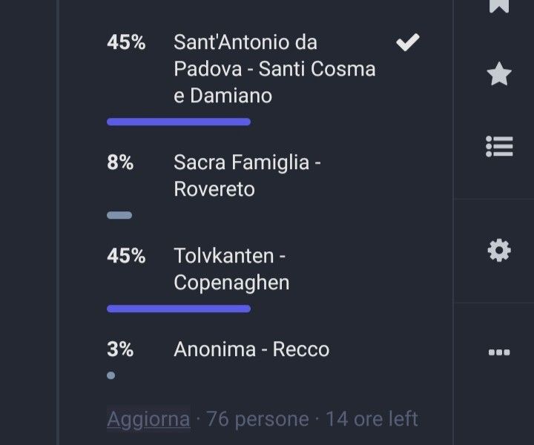534x445 pixels.
Task: Show more options via the ellipsis icon
Action: pos(499,352)
